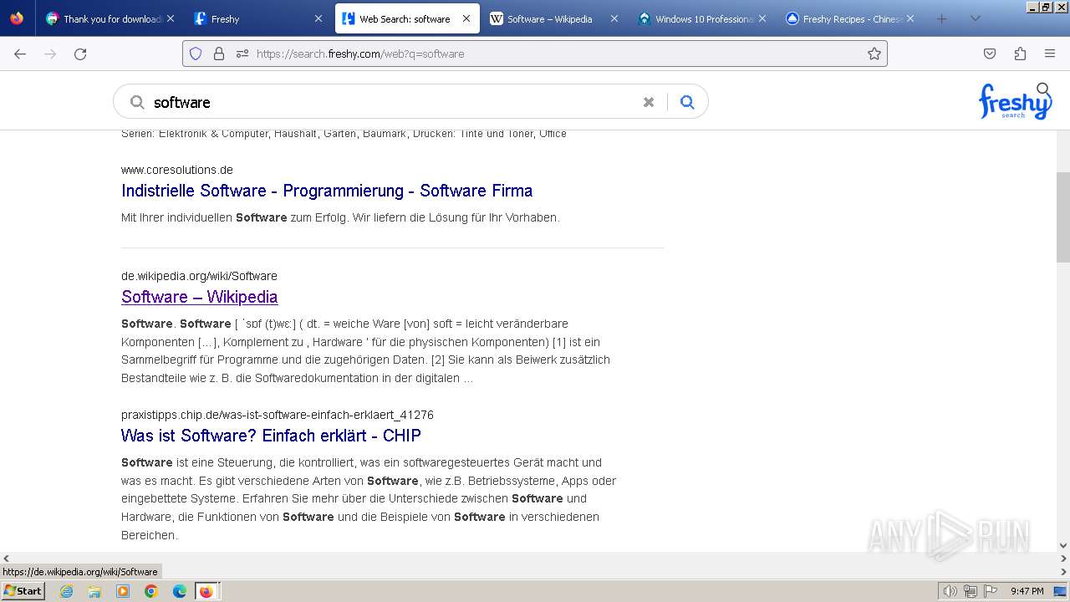Click the 9:47 PM clock
Image resolution: width=1070 pixels, height=602 pixels.
(1027, 591)
